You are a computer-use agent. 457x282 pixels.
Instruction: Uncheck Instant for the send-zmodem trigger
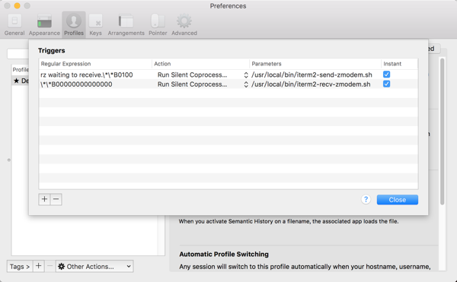[386, 74]
